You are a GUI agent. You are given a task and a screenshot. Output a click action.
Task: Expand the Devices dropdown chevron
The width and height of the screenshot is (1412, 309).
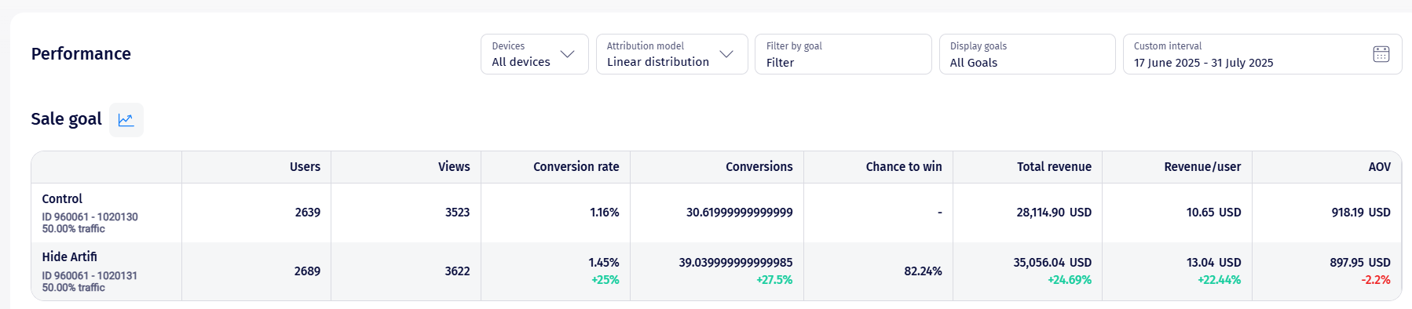tap(568, 54)
